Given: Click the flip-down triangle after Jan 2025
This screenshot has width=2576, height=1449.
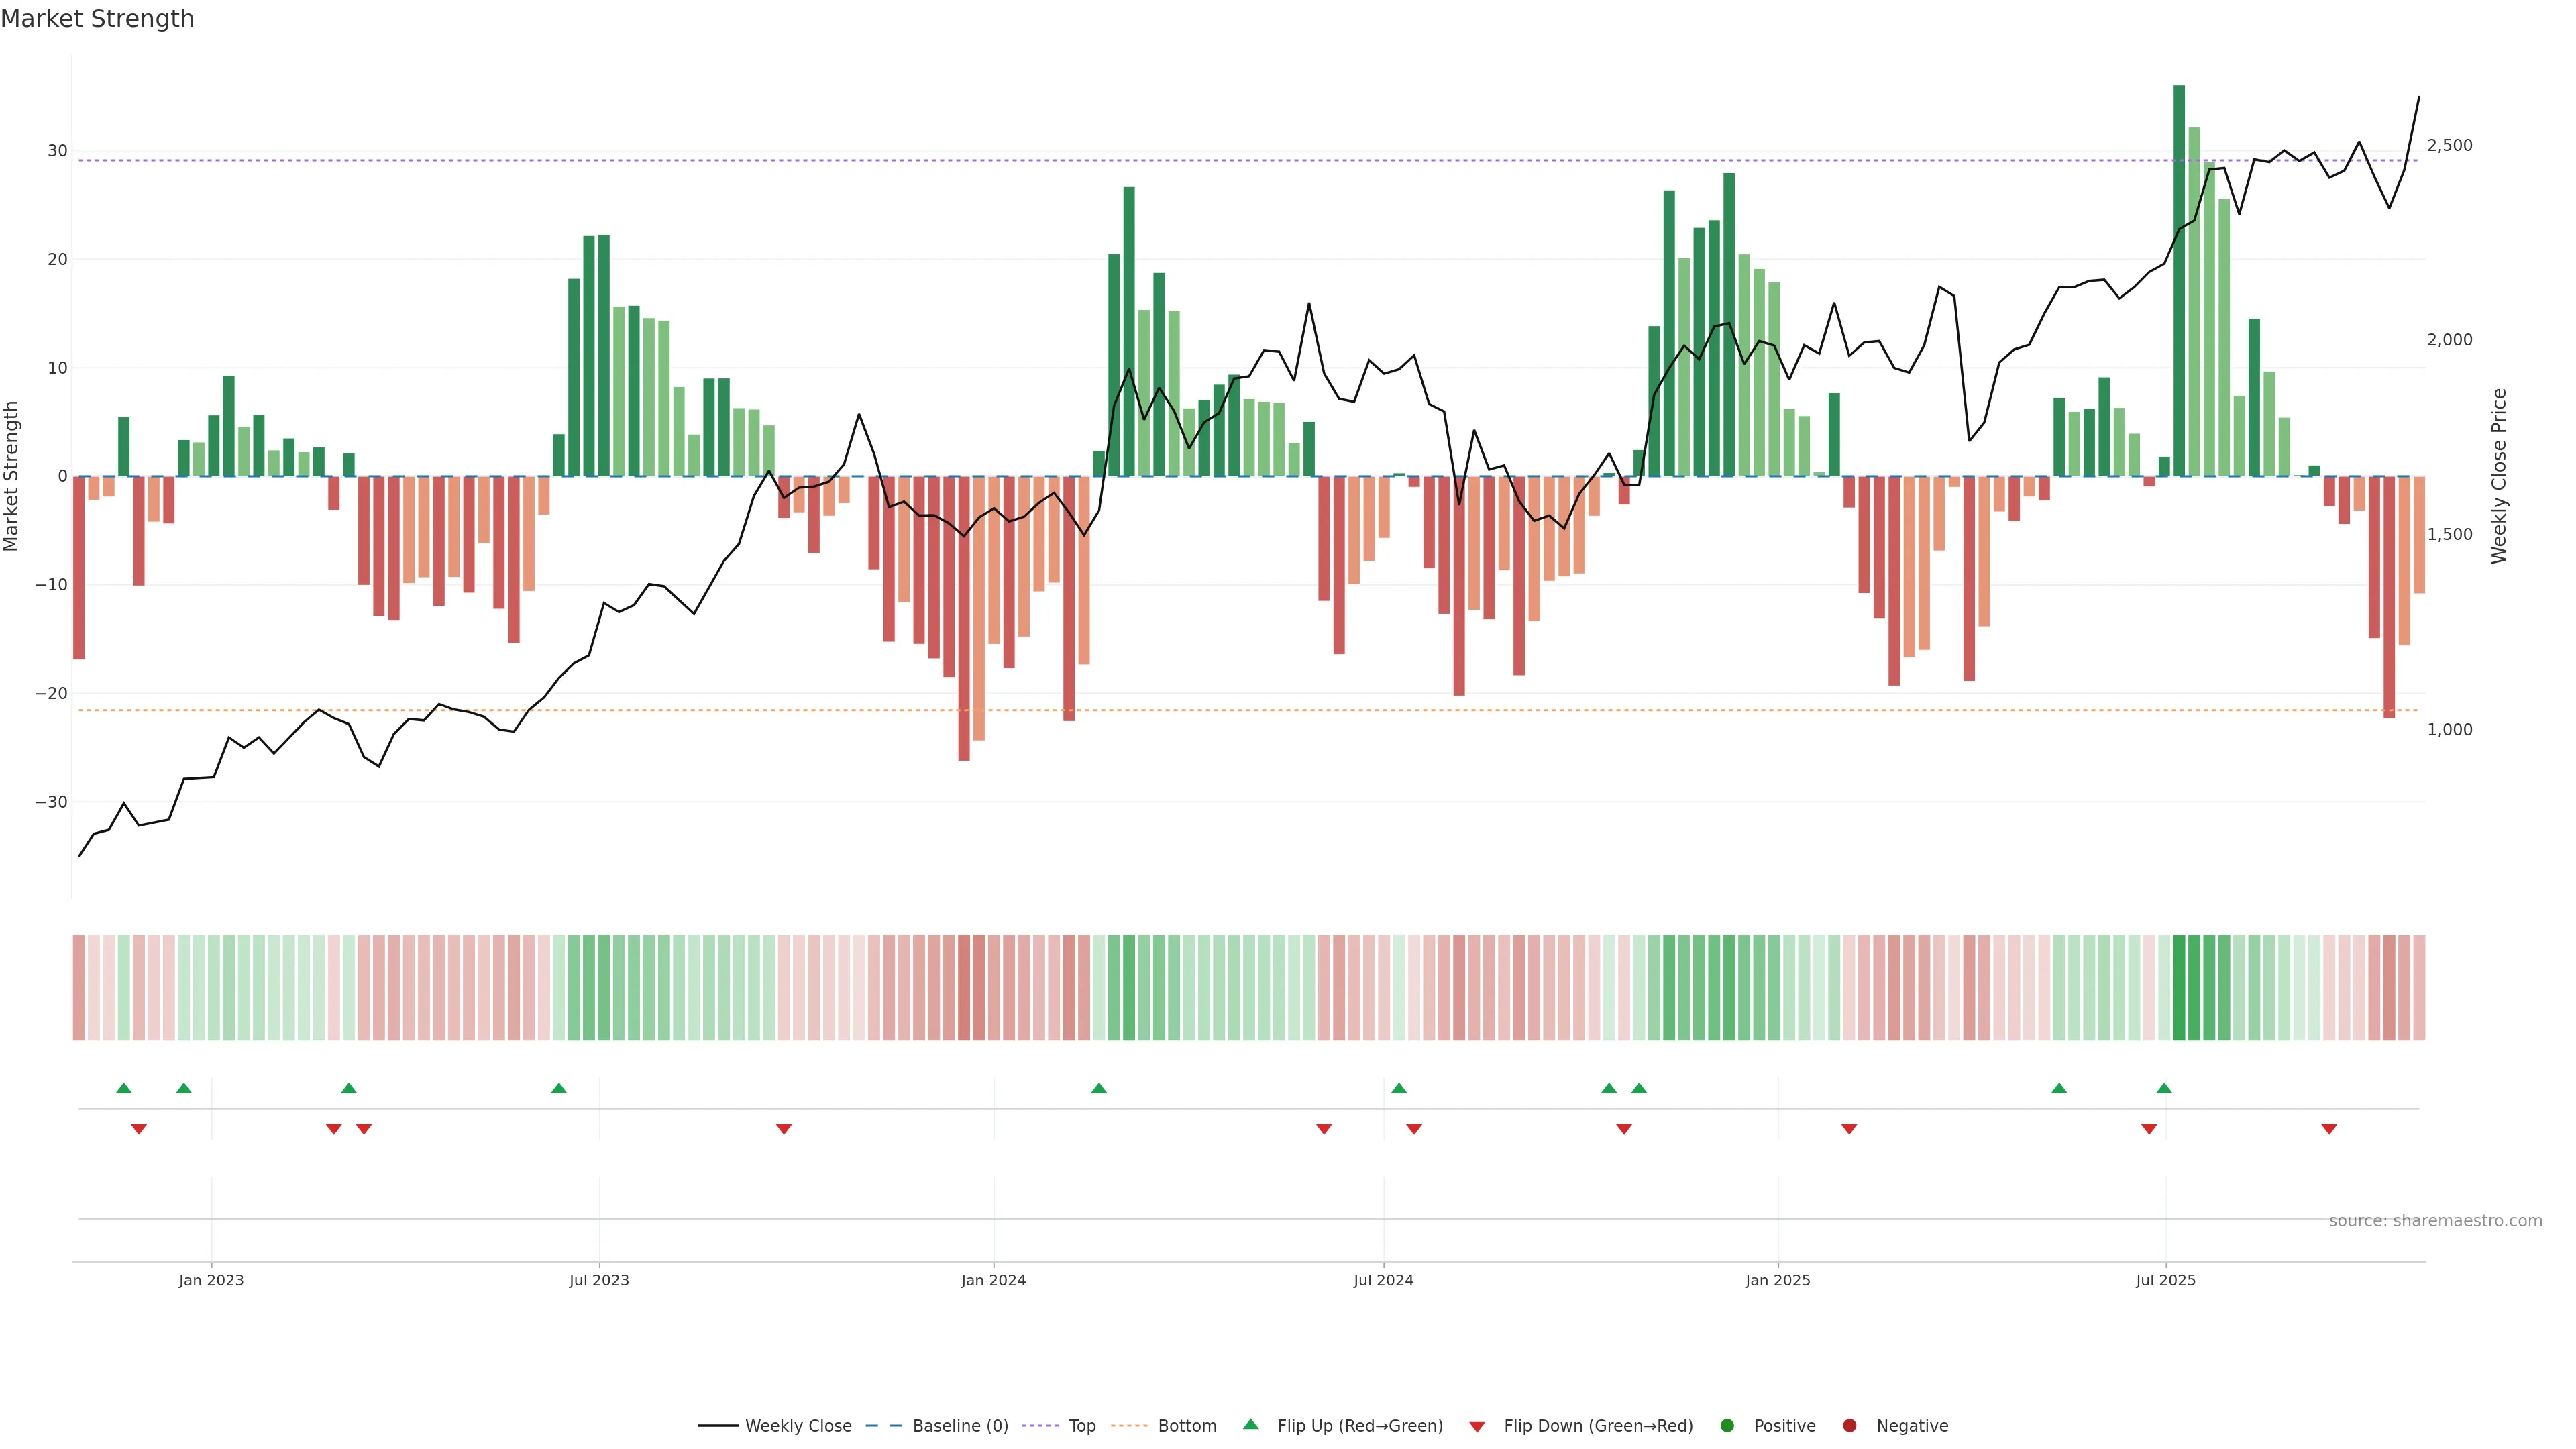Looking at the screenshot, I should click(1849, 1129).
